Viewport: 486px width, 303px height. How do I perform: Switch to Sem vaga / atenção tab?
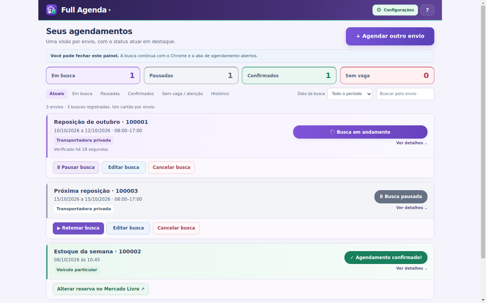point(182,94)
